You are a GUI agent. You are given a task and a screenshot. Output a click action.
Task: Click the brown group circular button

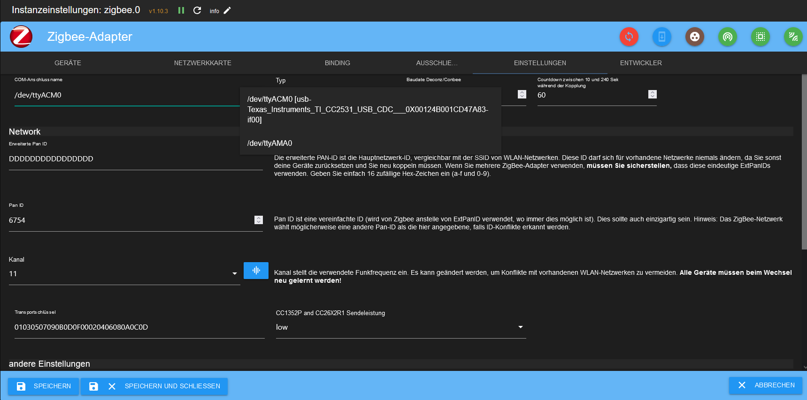(695, 37)
